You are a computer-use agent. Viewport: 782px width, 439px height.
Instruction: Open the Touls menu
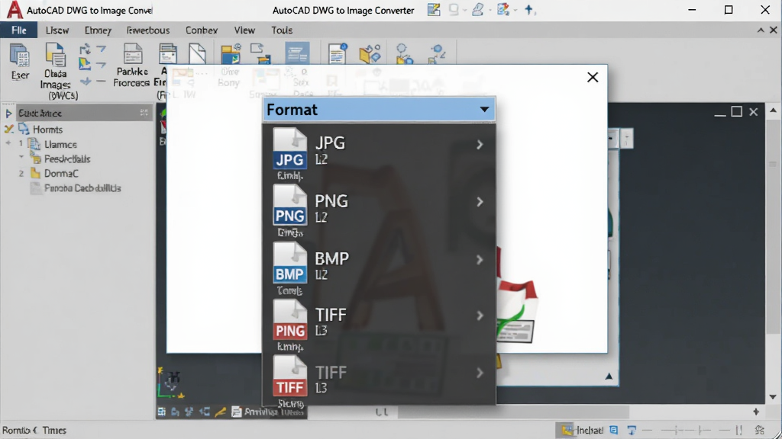pos(282,30)
